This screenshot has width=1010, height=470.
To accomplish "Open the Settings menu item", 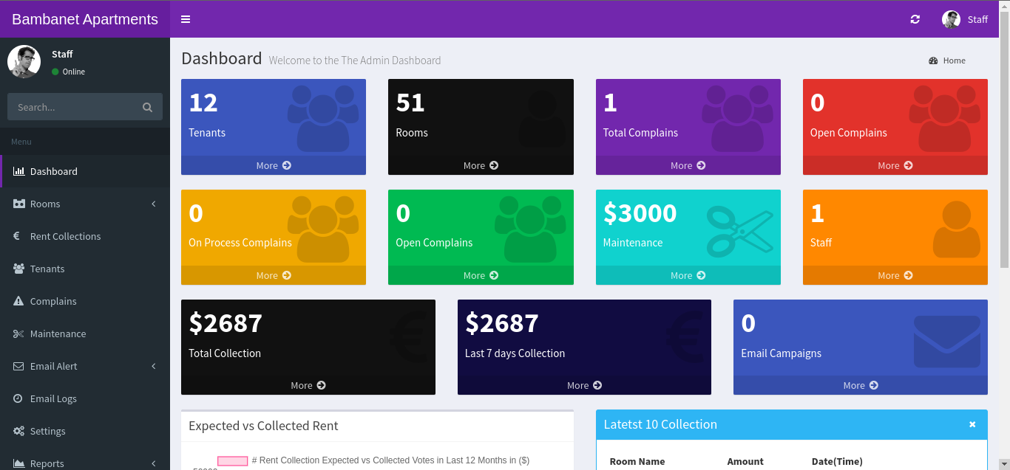I will click(85, 431).
